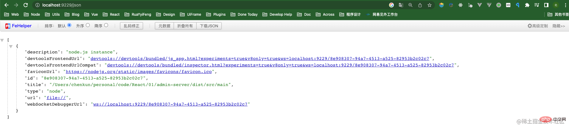Select the 降序 descending sort radio button
569x129 pixels.
[106, 26]
